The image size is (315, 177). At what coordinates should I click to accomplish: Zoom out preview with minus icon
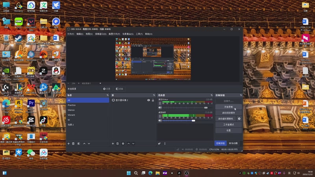click(x=68, y=83)
